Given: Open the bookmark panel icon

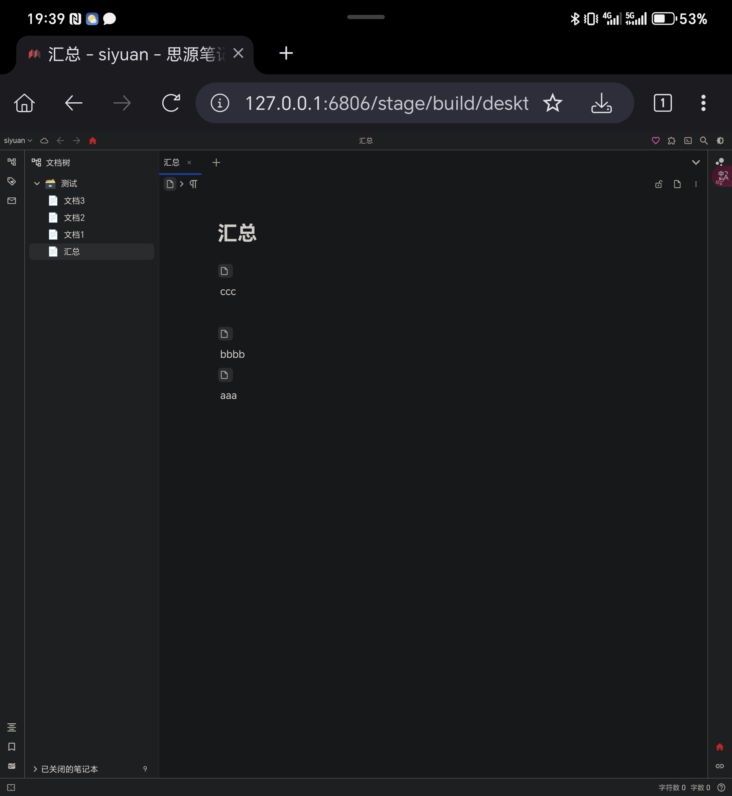Looking at the screenshot, I should click(12, 747).
